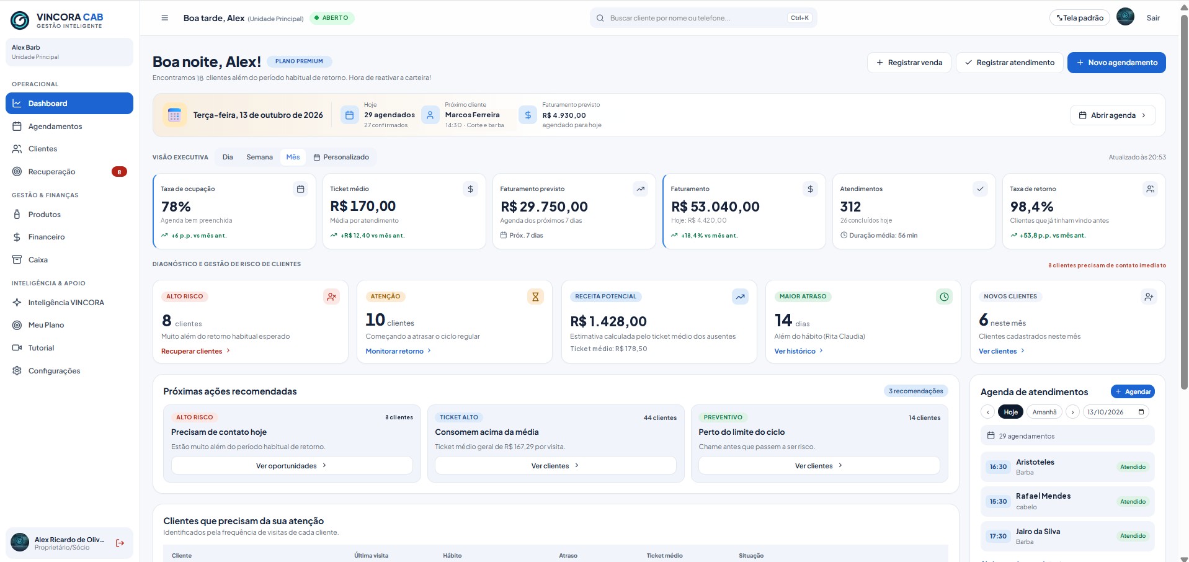Click Novo agendamento button
Screen dimensions: 1189x562
click(x=1116, y=63)
